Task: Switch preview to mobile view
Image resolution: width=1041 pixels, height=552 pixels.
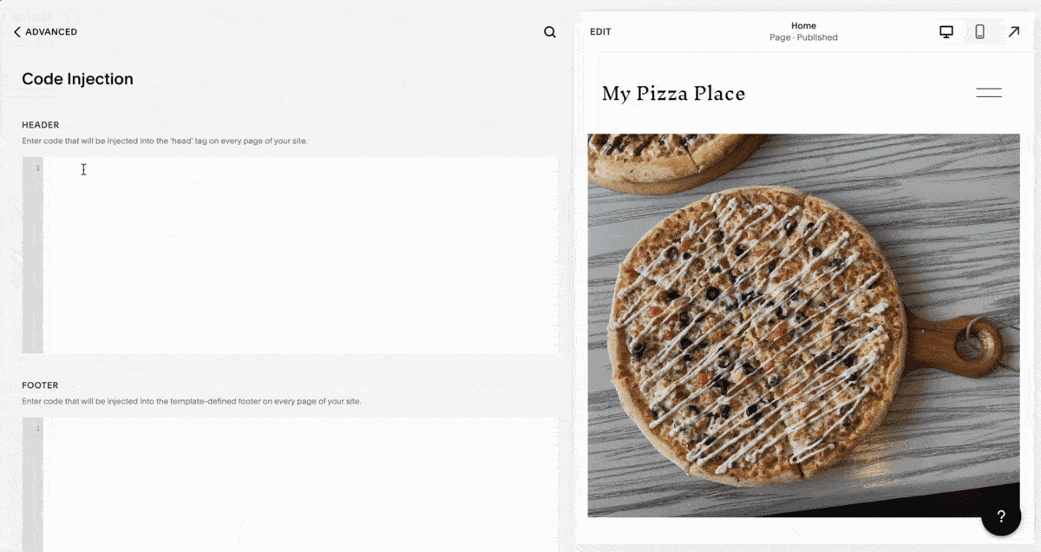Action: [979, 32]
